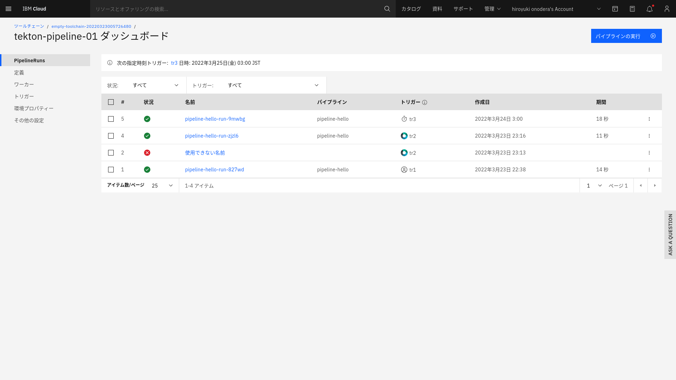Image resolution: width=676 pixels, height=380 pixels.
Task: Open the hamburger navigation menu
Action: 8,9
